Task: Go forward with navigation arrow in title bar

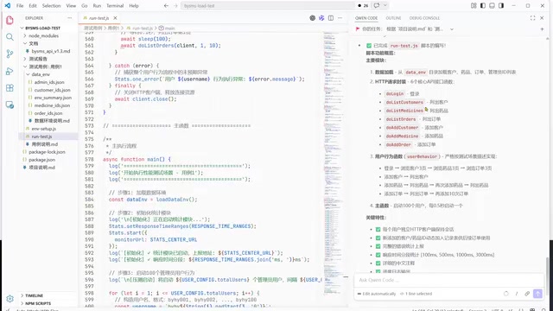Action: (x=175, y=6)
